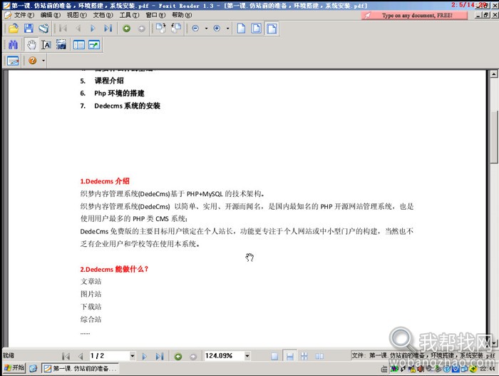This screenshot has width=499, height=376.
Task: Toggle the navigation panel icon
Action: 79,45
